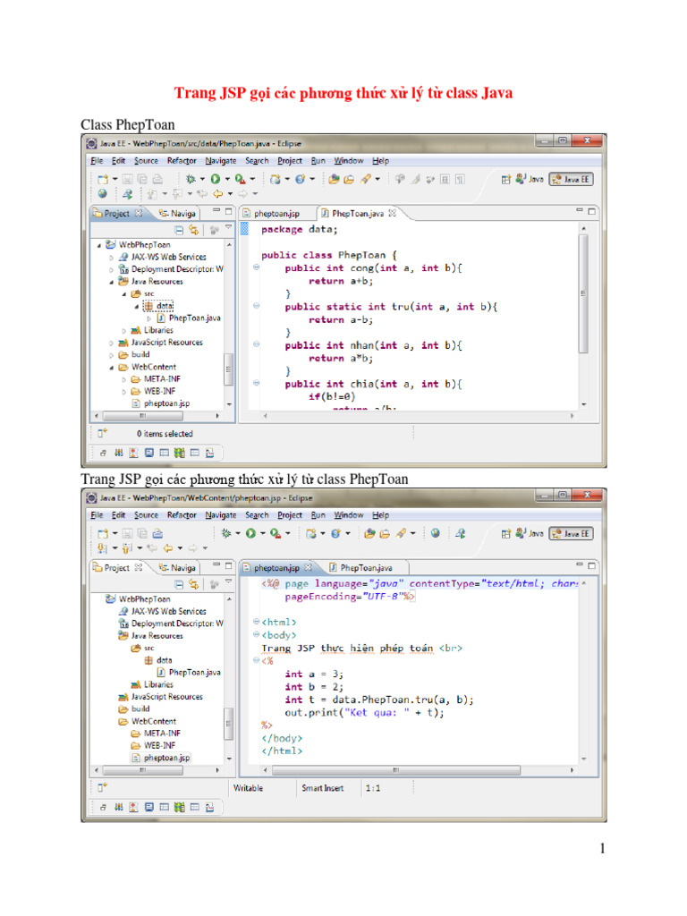Close the PhepToan.java editor tab in the PhepToan.java window

[392, 213]
